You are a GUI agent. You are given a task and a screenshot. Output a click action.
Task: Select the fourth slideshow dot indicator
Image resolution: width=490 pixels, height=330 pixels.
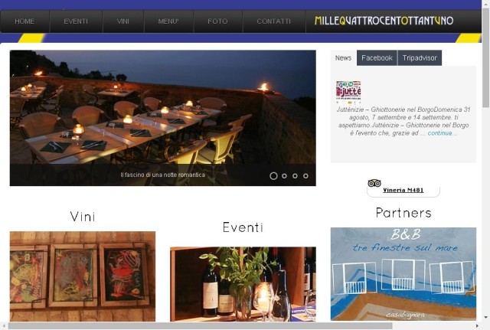pyautogui.click(x=305, y=176)
